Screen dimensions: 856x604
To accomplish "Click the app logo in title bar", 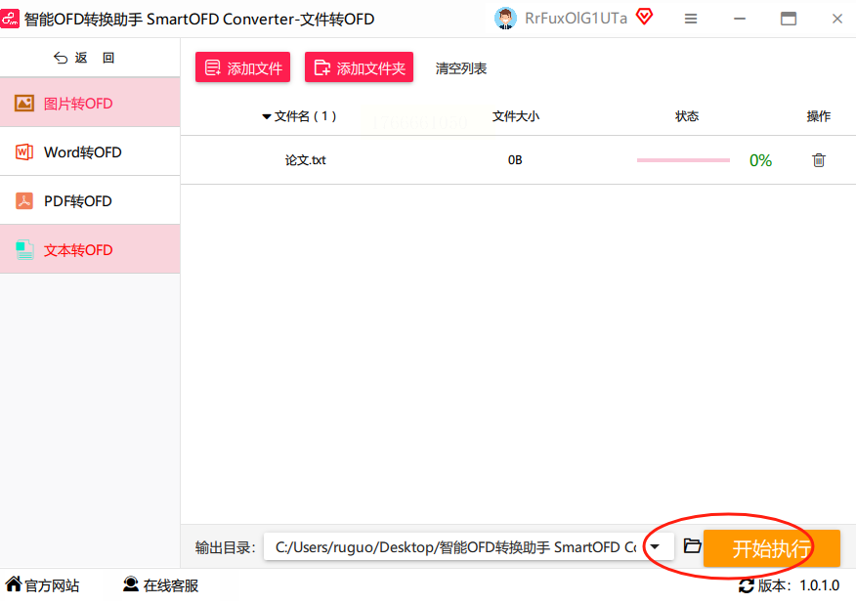I will pos(10,19).
